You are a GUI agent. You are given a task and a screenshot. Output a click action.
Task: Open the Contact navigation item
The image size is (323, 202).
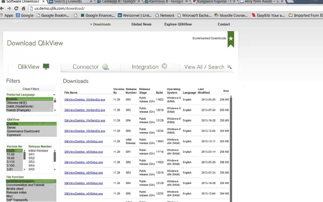tap(224, 24)
